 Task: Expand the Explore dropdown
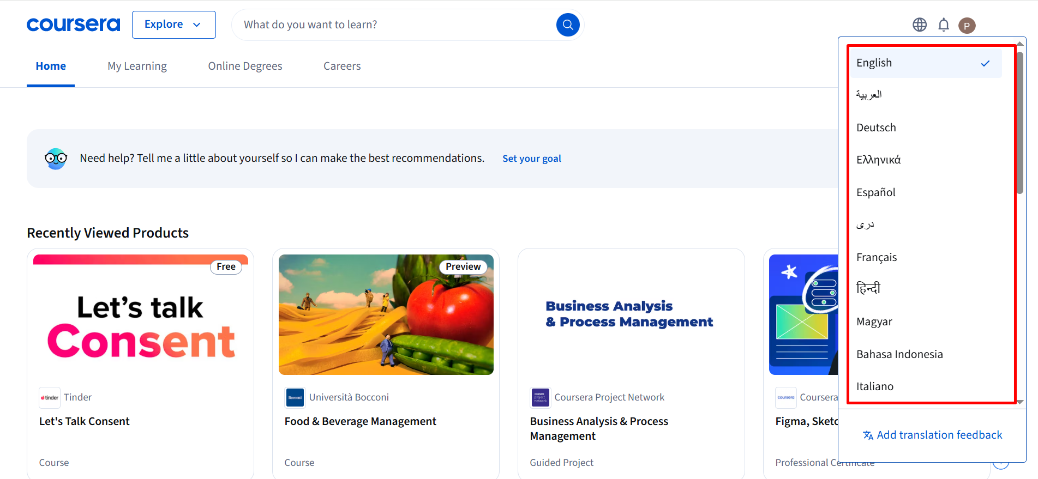click(x=174, y=25)
